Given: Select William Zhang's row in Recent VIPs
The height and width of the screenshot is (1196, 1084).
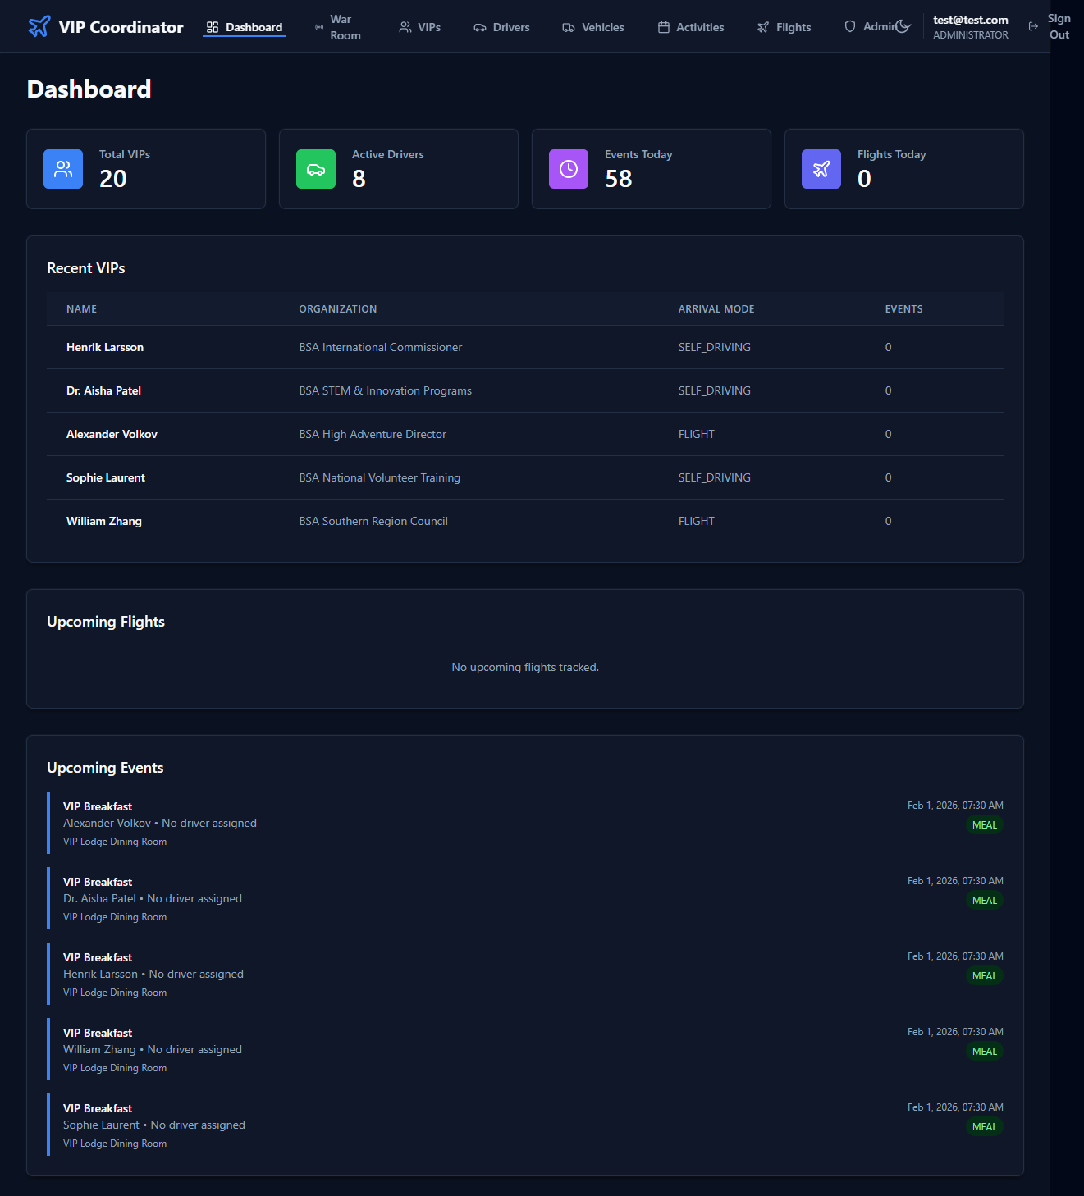Looking at the screenshot, I should click(x=104, y=521).
